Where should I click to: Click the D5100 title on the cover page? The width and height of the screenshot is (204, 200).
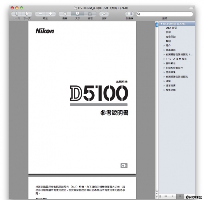pyautogui.click(x=99, y=93)
